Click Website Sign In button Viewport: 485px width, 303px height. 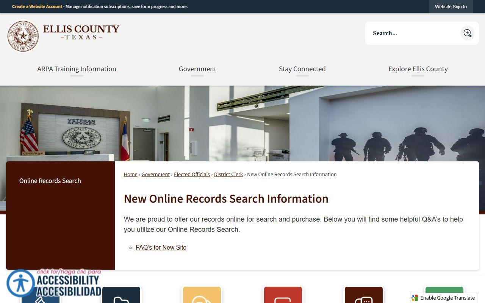pos(451,6)
